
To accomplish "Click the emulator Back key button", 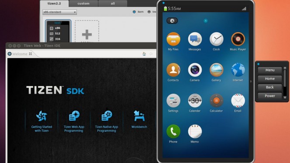I will [270, 87].
